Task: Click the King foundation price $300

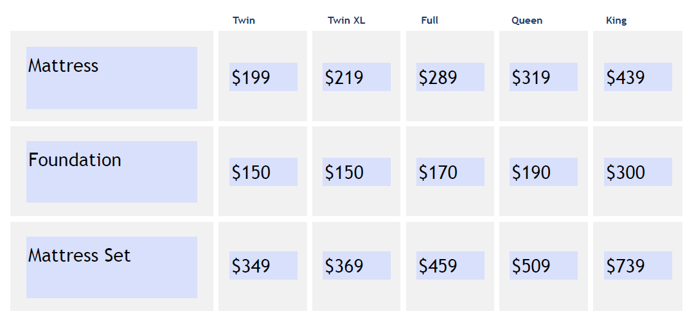Action: tap(626, 172)
